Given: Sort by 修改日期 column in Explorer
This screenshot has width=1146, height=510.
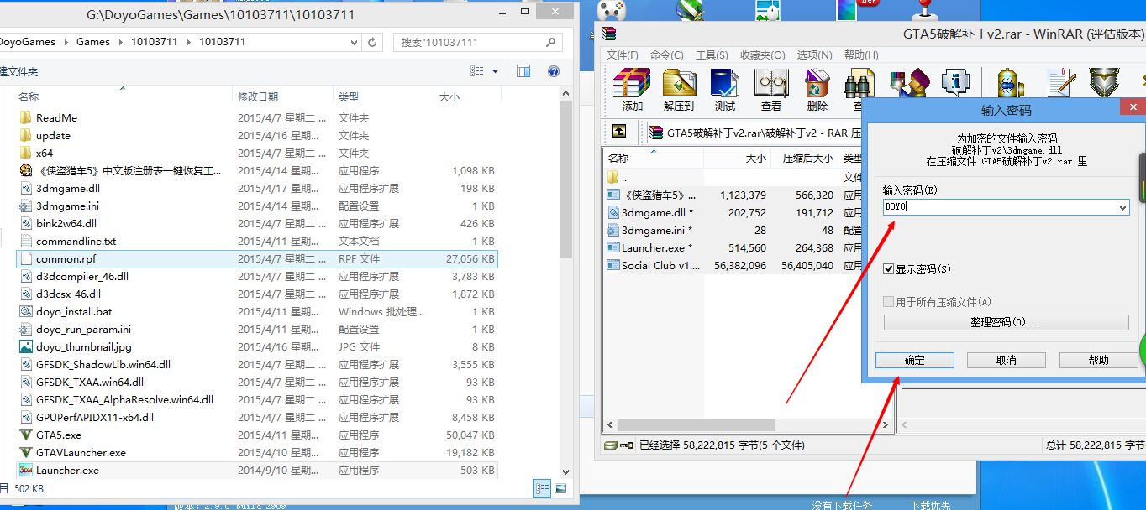Looking at the screenshot, I should [257, 97].
